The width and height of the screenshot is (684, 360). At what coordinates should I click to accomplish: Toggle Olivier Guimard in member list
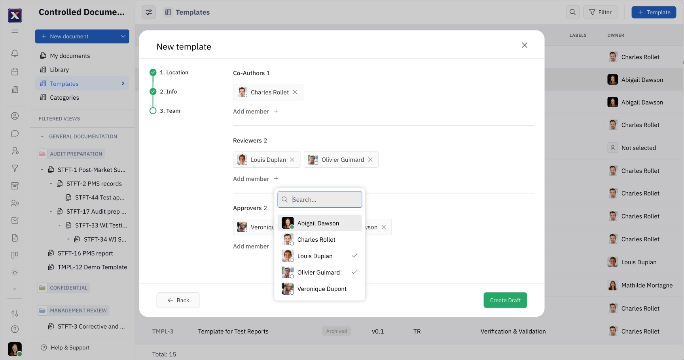[x=319, y=273]
